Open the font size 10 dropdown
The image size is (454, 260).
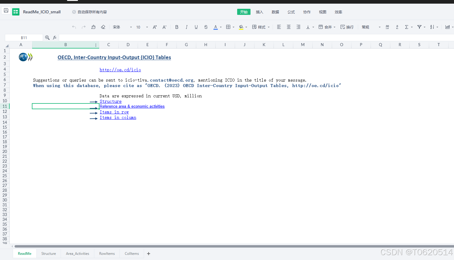142,27
